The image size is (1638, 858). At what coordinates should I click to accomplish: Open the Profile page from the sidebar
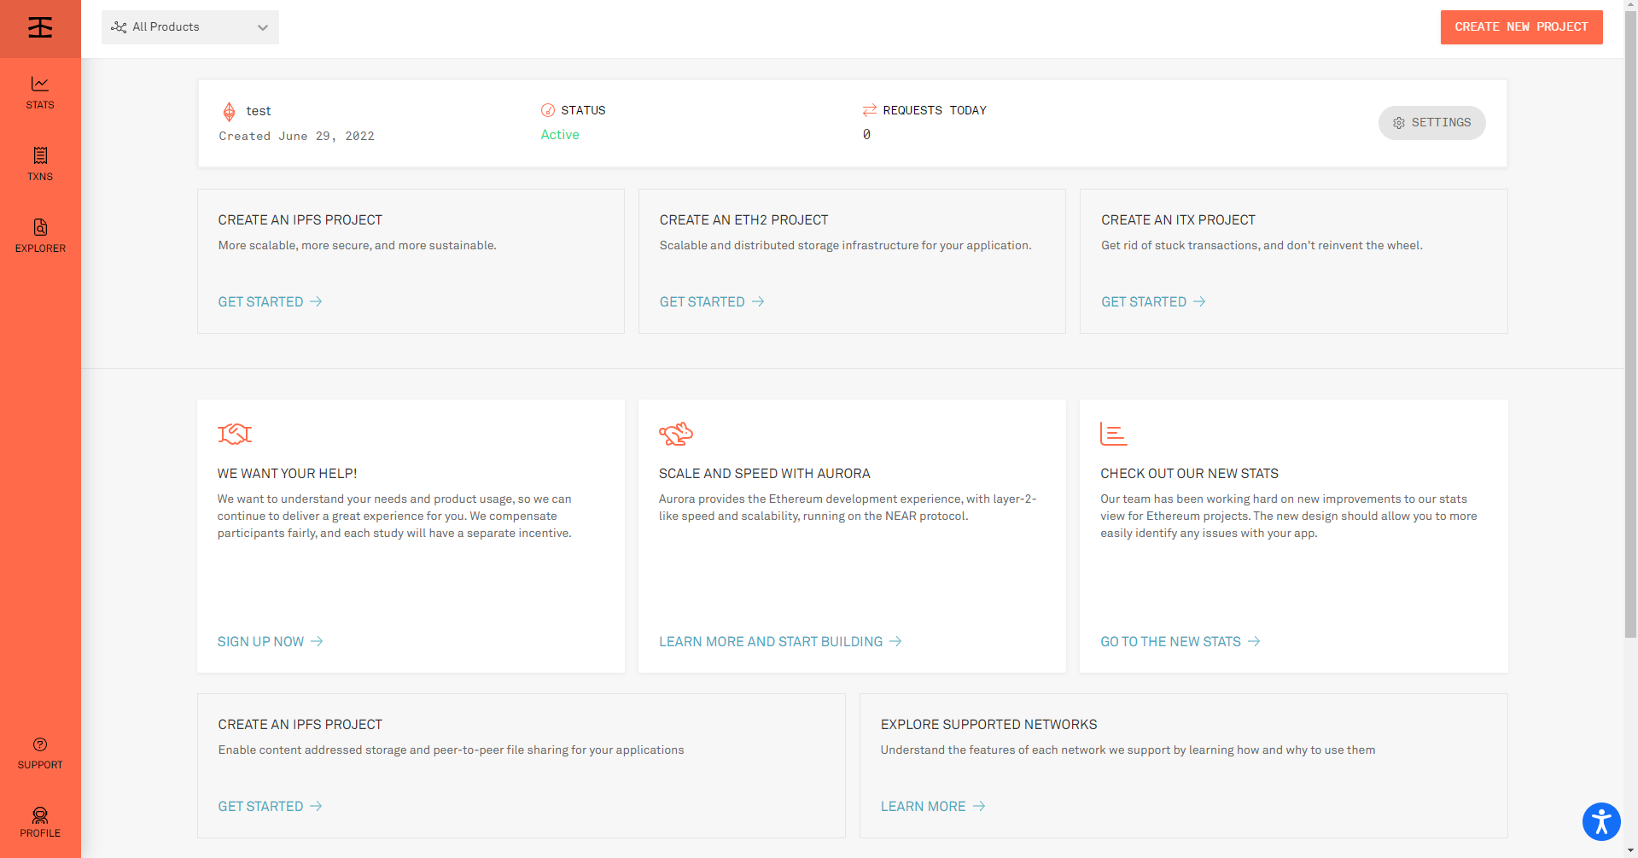40,822
